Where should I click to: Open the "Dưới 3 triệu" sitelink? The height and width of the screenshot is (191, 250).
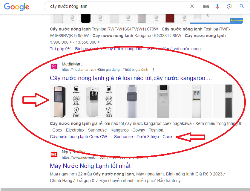coord(148,137)
